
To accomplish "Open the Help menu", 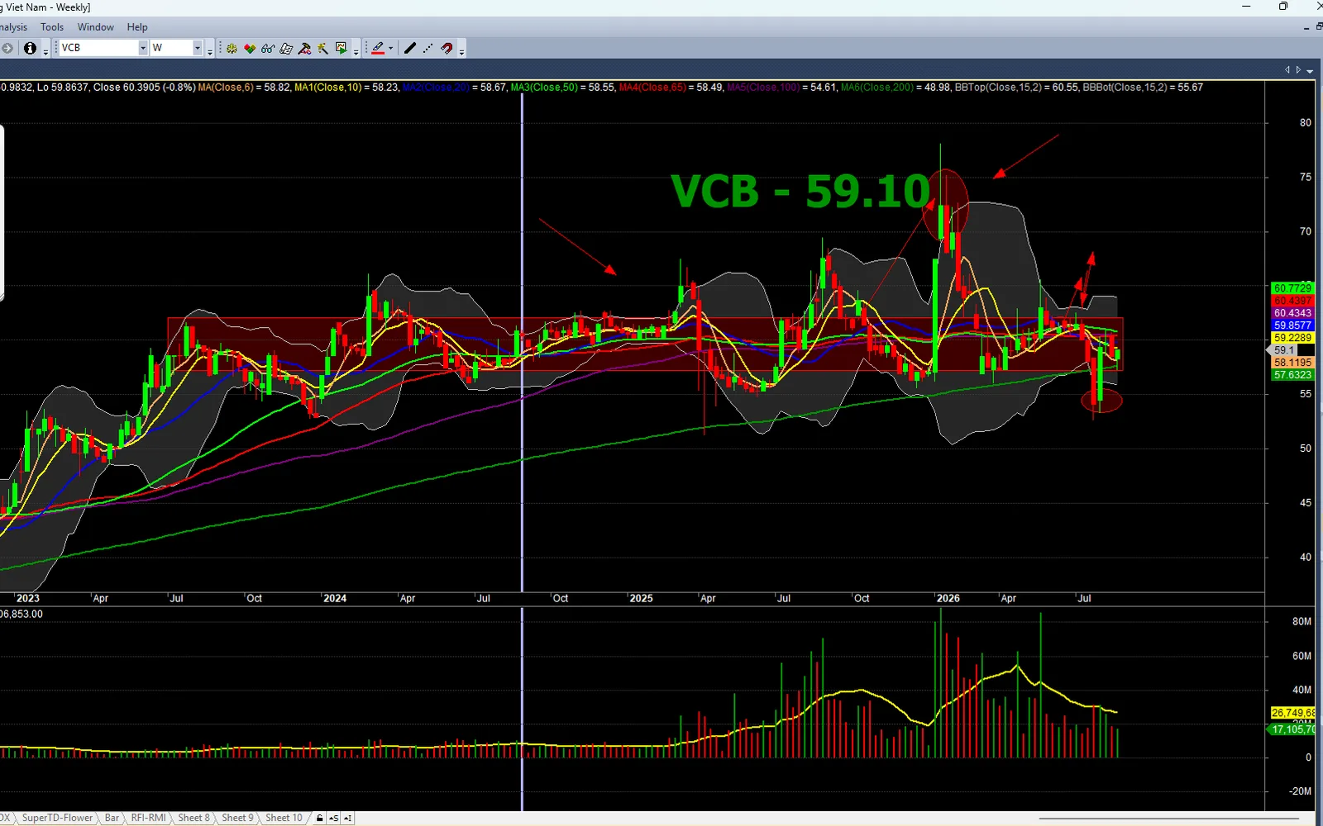I will tap(137, 27).
